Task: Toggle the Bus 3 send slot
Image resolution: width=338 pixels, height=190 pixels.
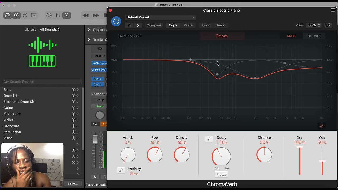Action: click(x=97, y=84)
